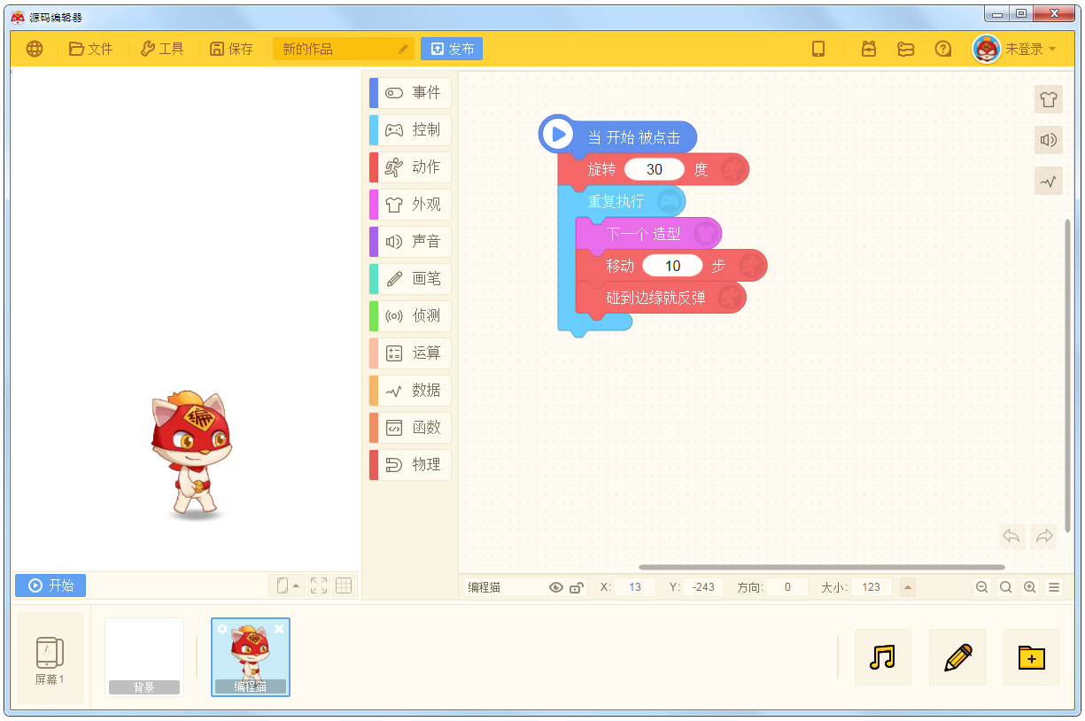Click the gear icon on 编程猫 thumbnail
The image size is (1085, 721).
click(x=222, y=629)
